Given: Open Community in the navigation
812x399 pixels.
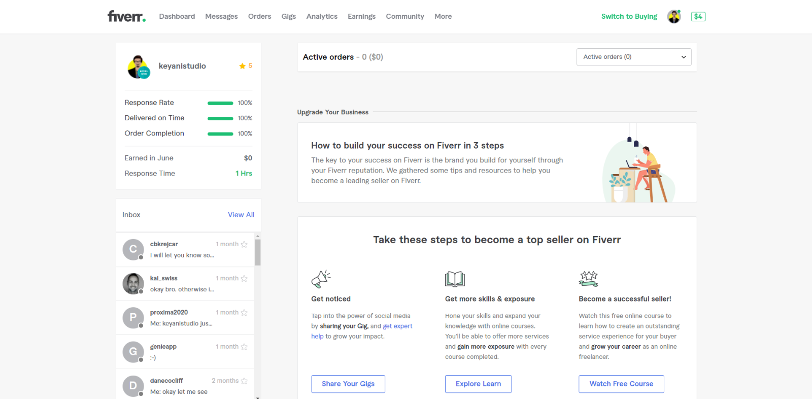Looking at the screenshot, I should click(x=405, y=16).
